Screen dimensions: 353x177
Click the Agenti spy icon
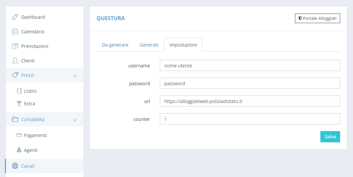pos(19,150)
